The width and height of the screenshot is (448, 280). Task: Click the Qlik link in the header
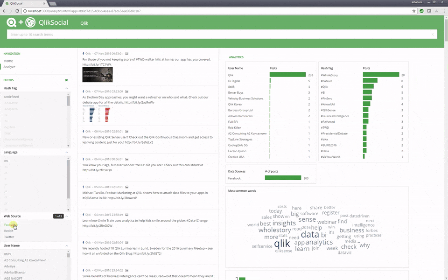84,23
